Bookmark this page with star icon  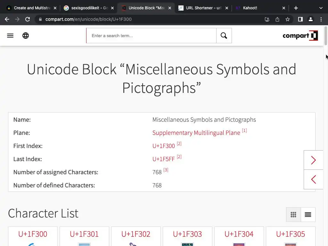tap(288, 19)
